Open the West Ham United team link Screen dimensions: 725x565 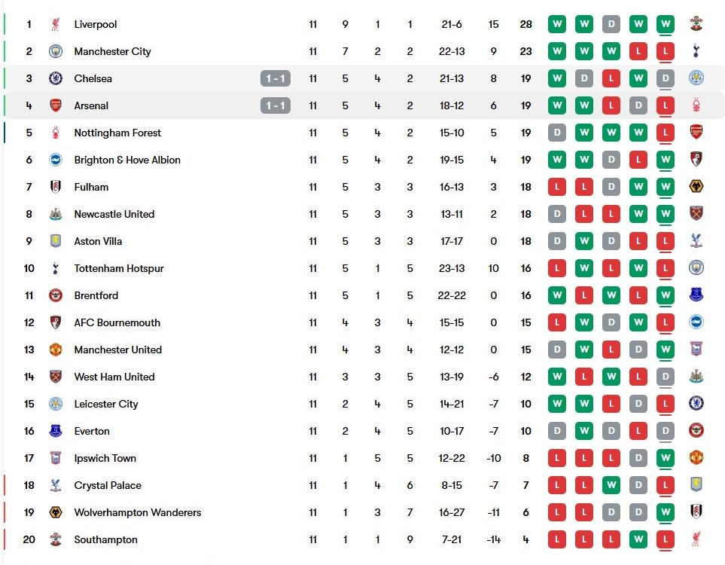point(114,377)
